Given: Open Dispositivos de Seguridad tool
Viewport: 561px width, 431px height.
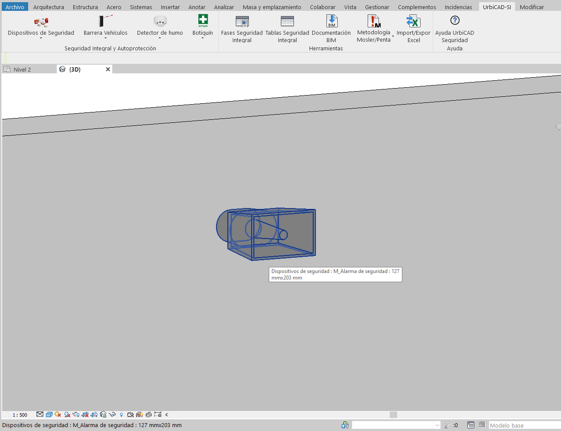Looking at the screenshot, I should [41, 22].
